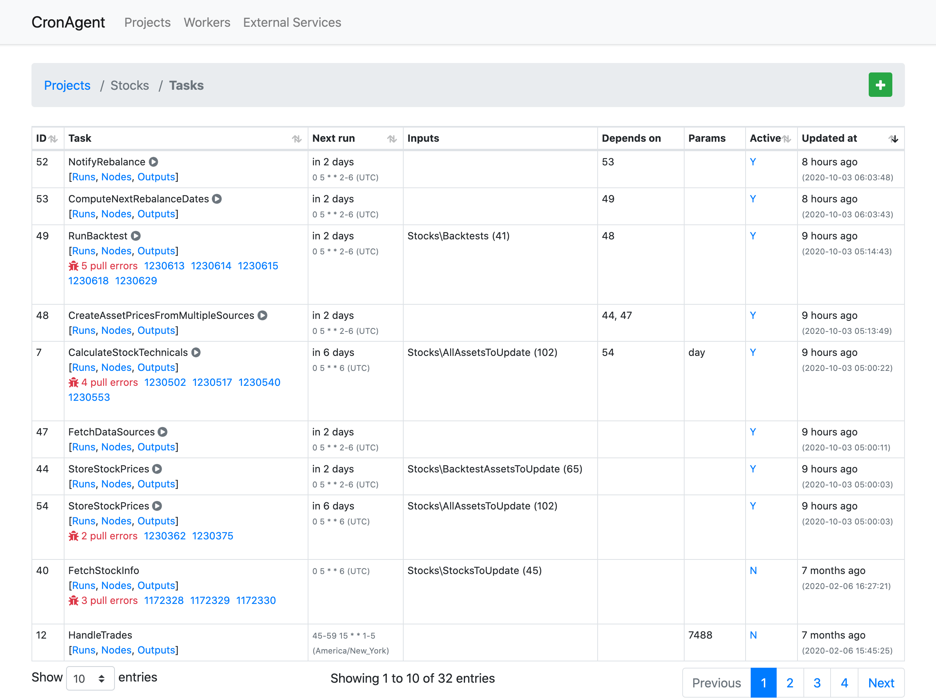Toggle Active N for FetchStockInfo row

tap(753, 570)
